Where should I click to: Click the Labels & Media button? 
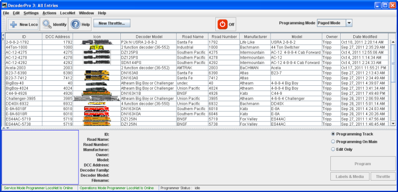tap(350, 177)
